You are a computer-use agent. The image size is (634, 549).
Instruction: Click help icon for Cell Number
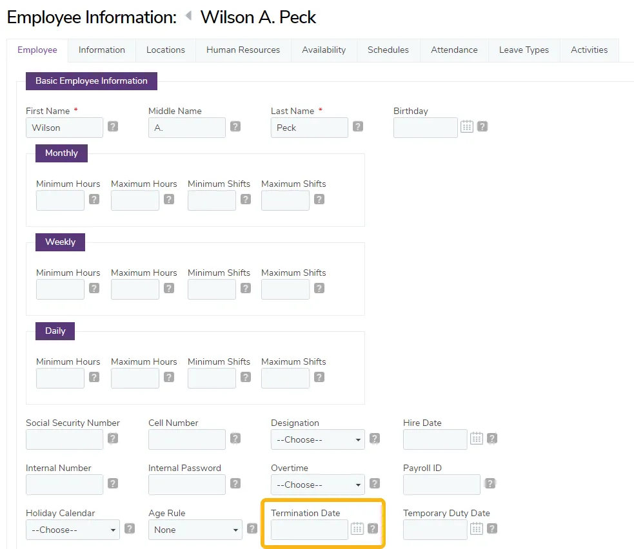click(235, 438)
